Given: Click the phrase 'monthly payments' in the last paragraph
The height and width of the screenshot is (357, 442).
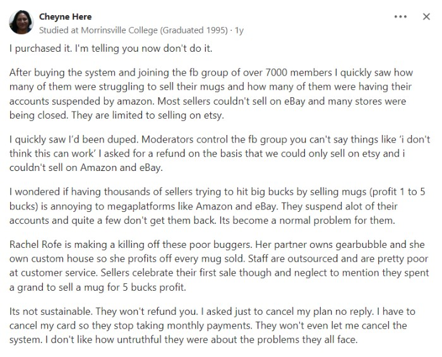Looking at the screenshot, I should 208,325.
